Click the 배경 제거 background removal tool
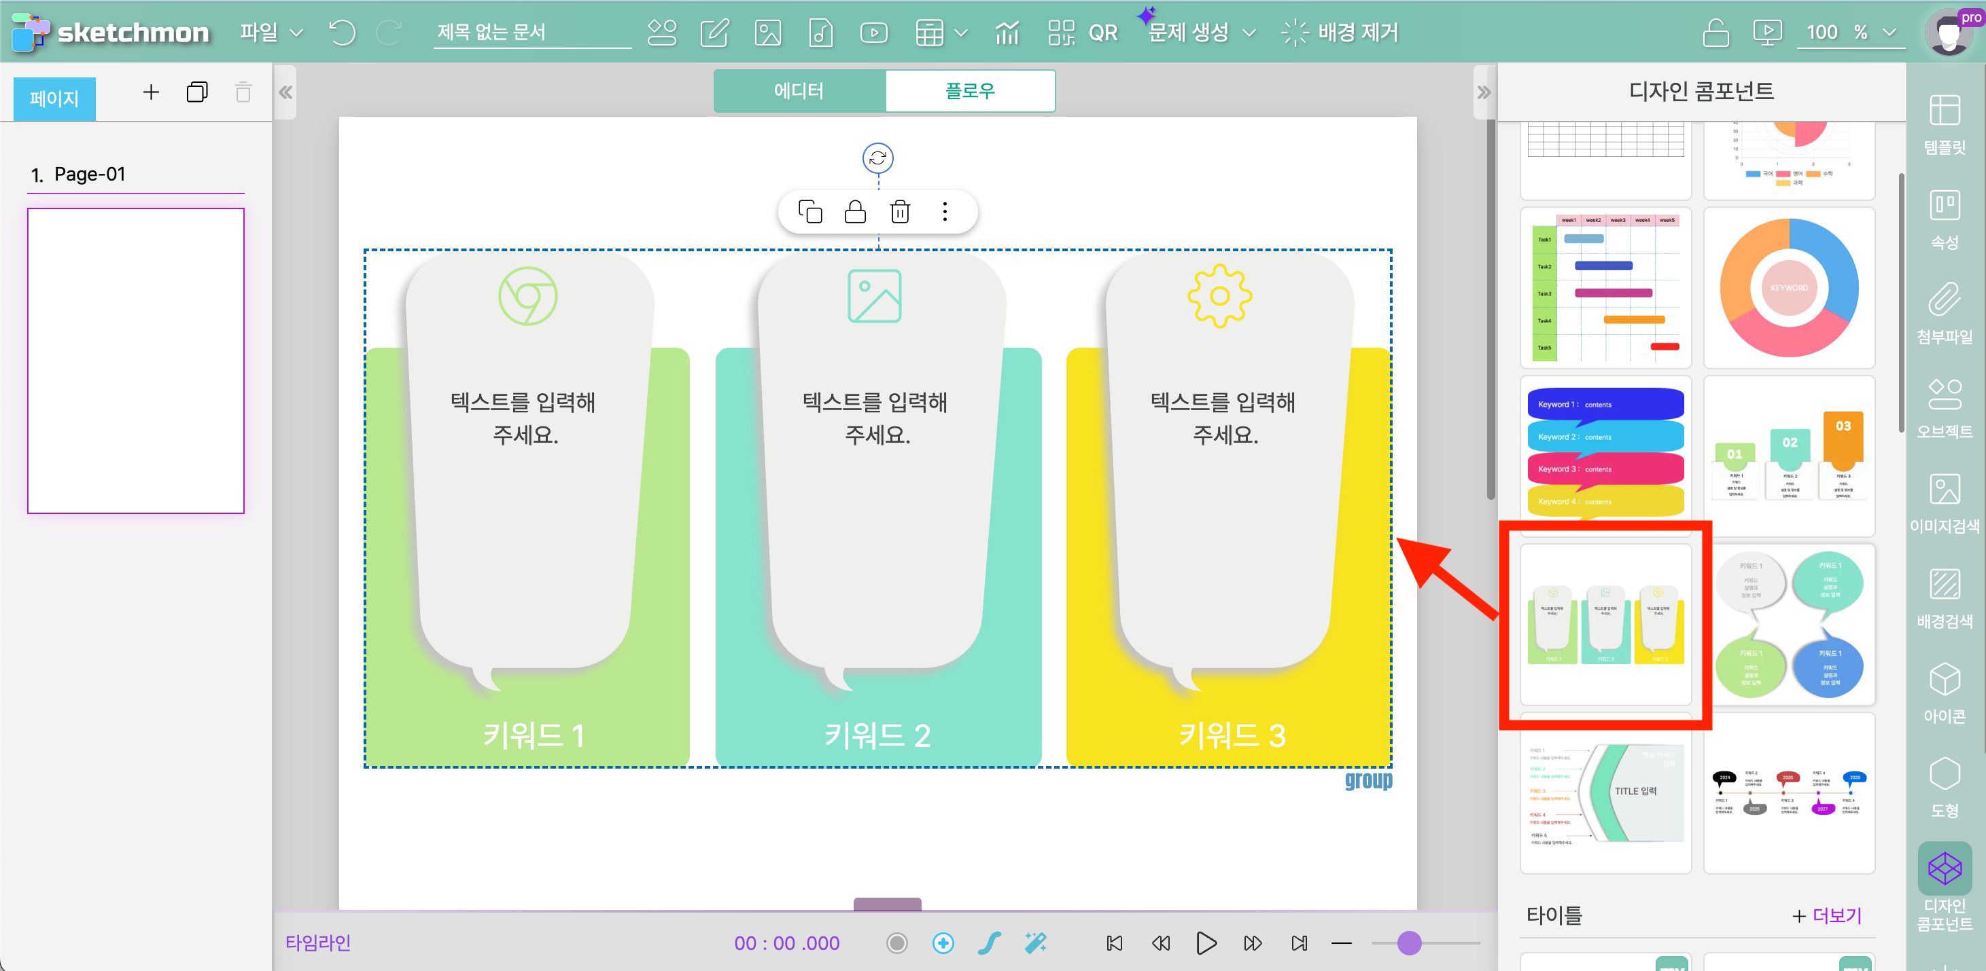 tap(1340, 33)
